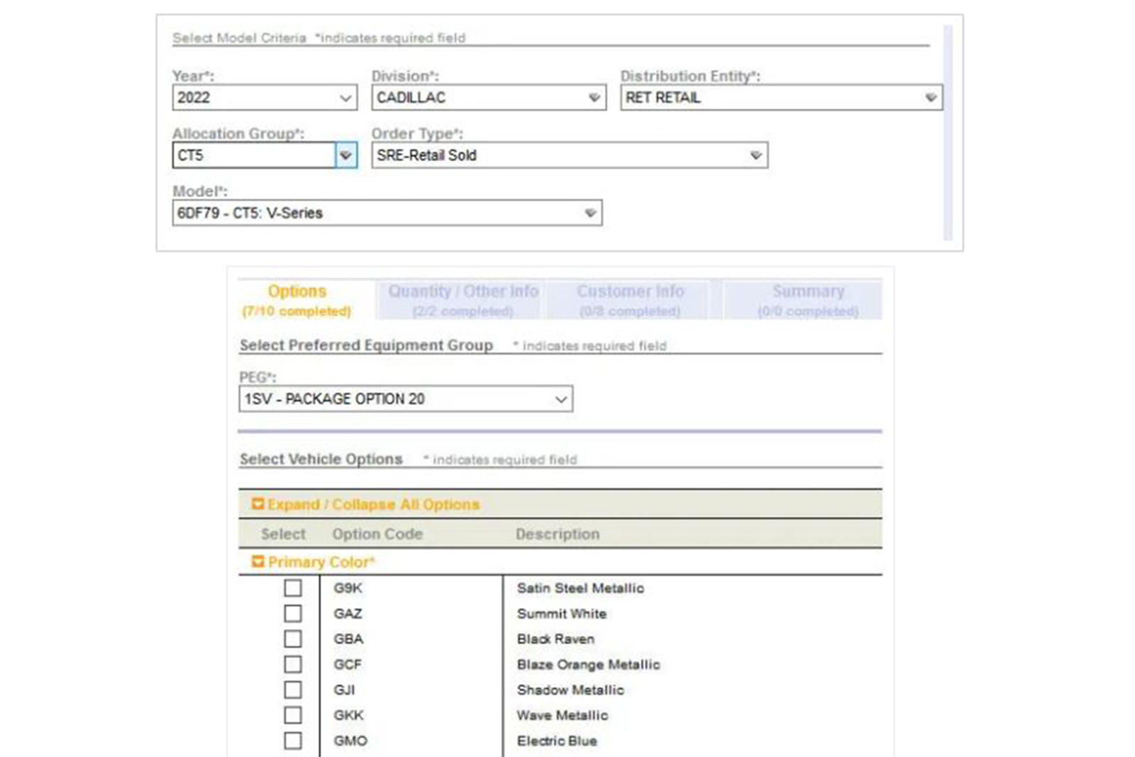Check the G9K Satin Steel Metallic box
This screenshot has width=1135, height=757.
[292, 588]
